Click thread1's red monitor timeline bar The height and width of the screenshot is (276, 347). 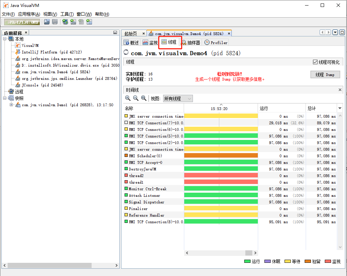pyautogui.click(x=221, y=182)
